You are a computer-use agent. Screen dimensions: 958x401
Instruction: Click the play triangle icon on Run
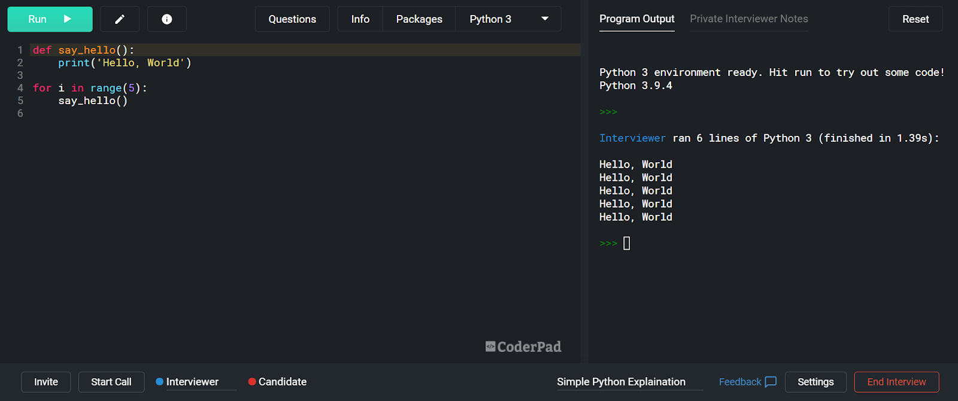68,19
